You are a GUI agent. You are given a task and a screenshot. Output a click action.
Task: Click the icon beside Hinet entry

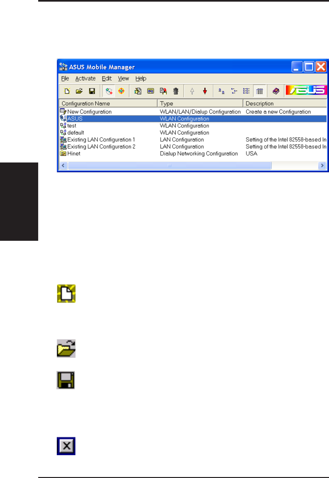pos(63,153)
